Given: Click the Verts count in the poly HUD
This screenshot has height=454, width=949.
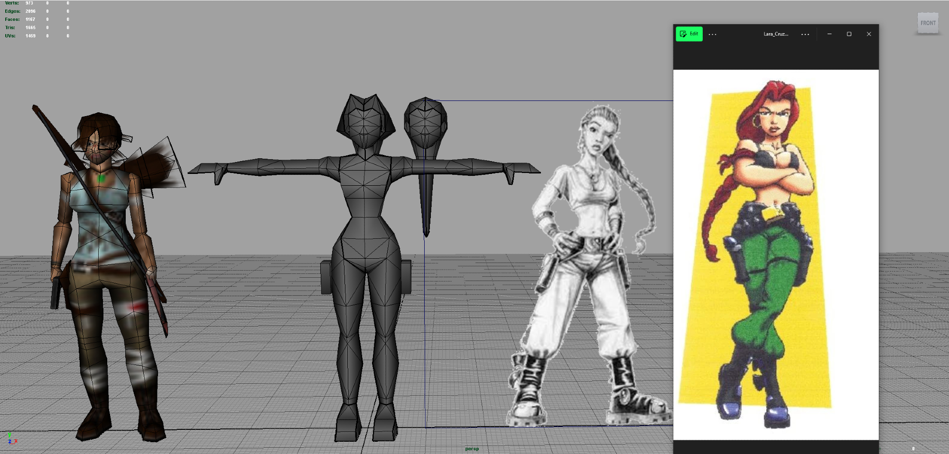Looking at the screenshot, I should tap(29, 3).
